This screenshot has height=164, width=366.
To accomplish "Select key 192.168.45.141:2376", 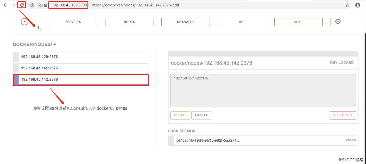I will click(x=81, y=68).
